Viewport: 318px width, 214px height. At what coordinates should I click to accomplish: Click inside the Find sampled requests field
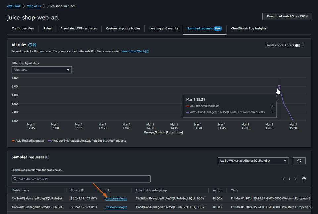click(x=81, y=179)
